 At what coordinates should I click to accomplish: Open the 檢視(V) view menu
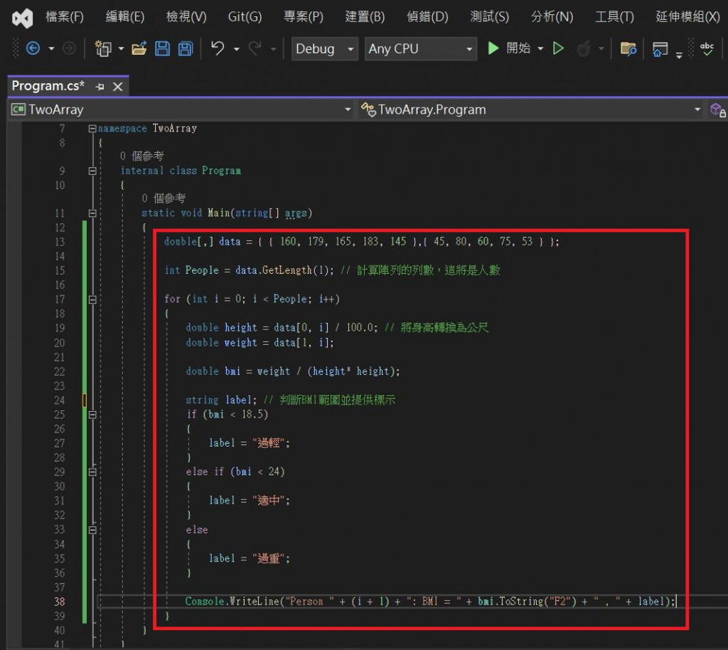[x=186, y=17]
